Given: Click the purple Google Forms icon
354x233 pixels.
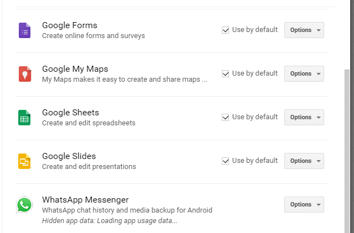Looking at the screenshot, I should click(24, 30).
